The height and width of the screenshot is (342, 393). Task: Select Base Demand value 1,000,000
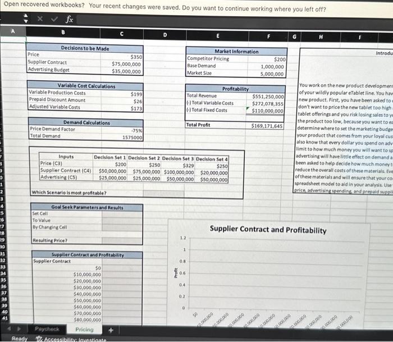click(x=267, y=66)
